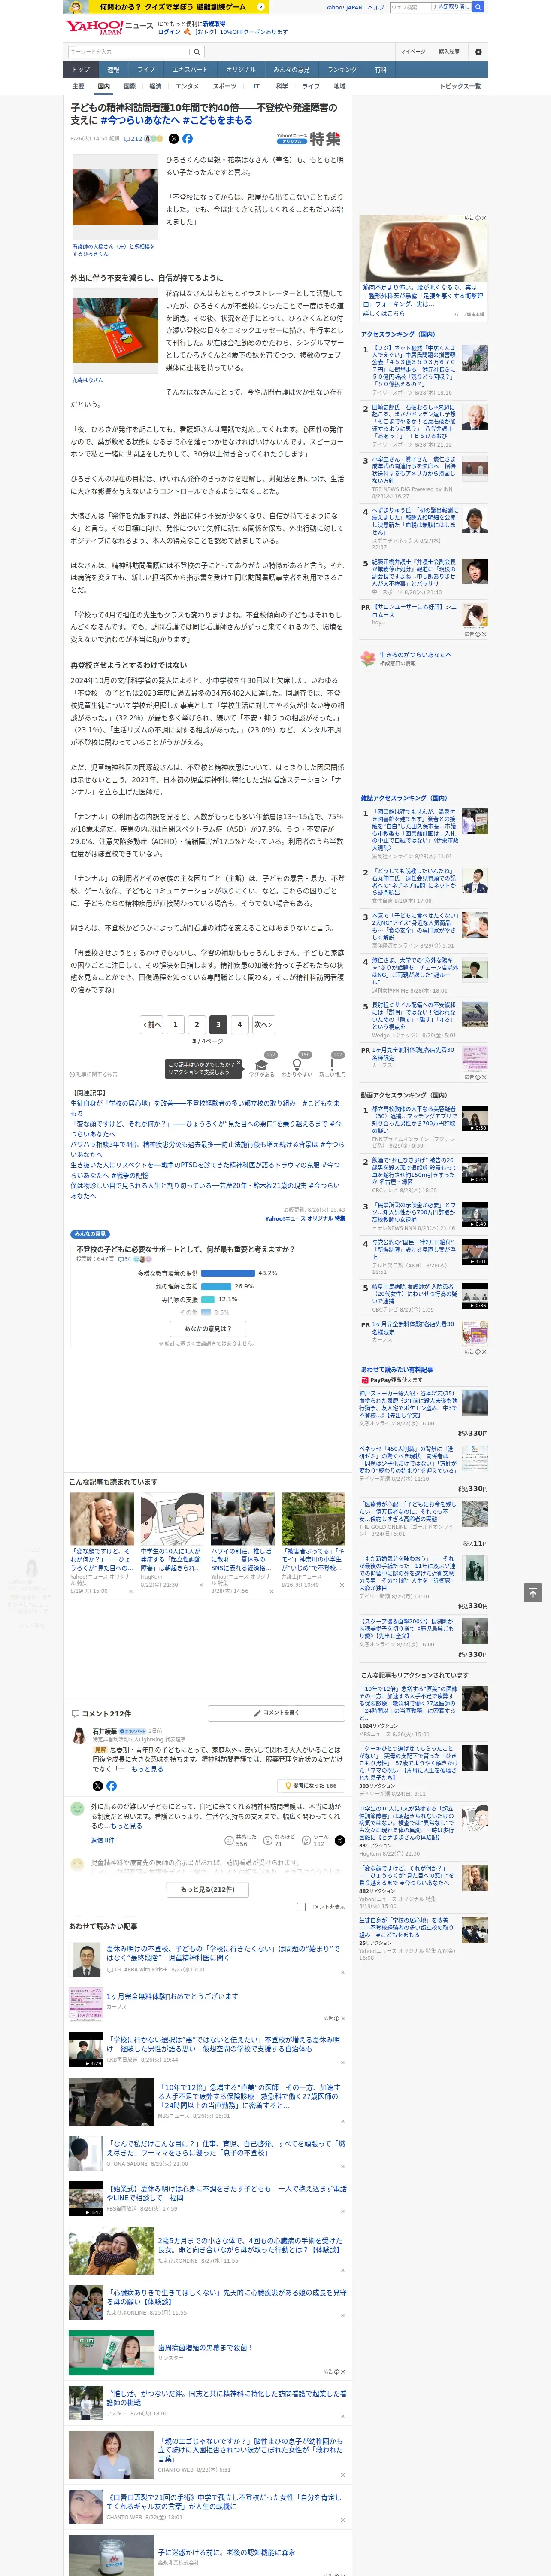Select the トップ navigation tab
This screenshot has height=2576, width=551.
(81, 70)
